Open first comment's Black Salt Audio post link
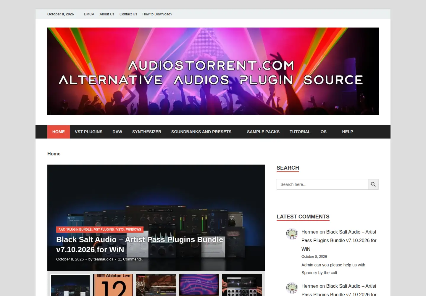 tap(339, 240)
